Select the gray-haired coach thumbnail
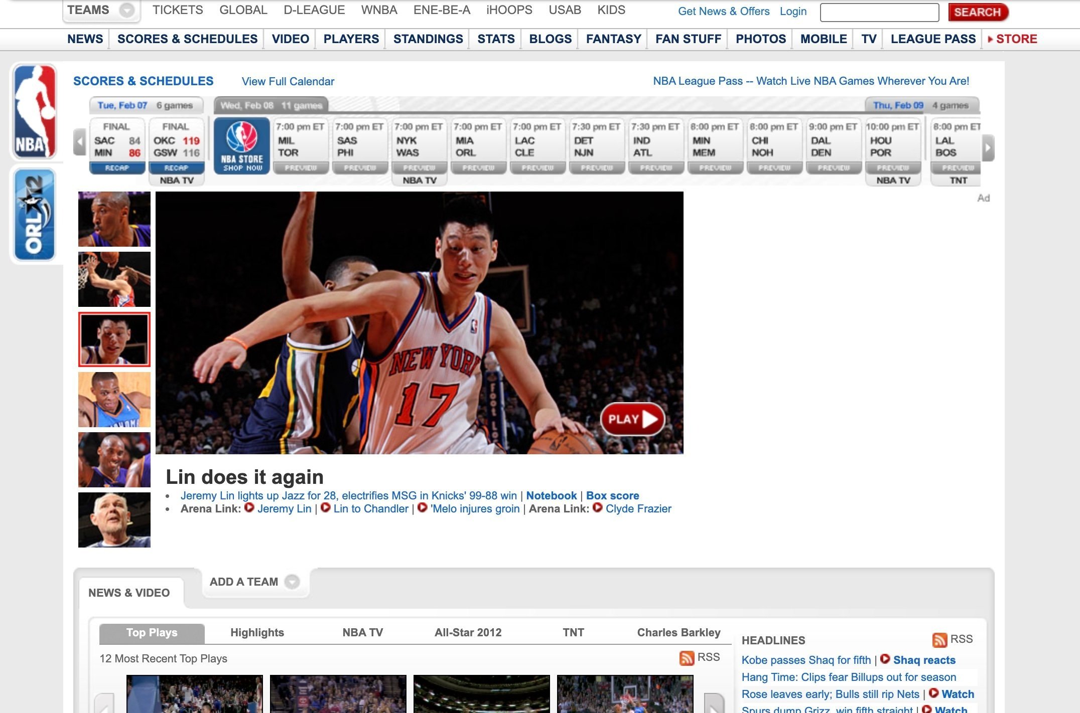Viewport: 1080px width, 713px height. (114, 520)
